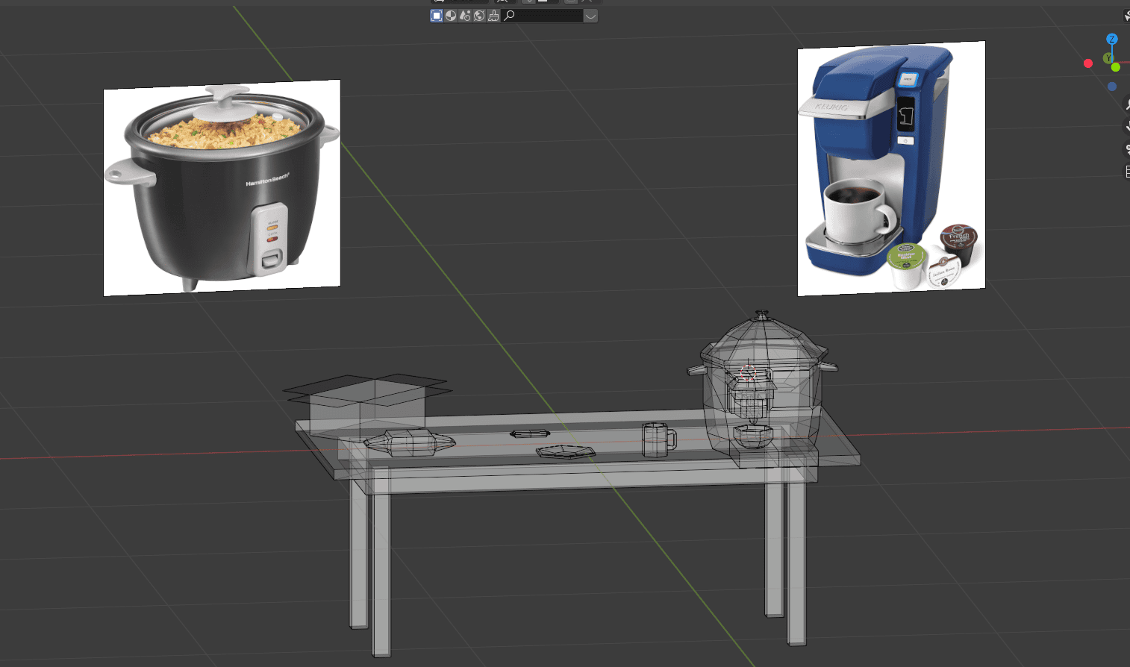Select the blue Keurig coffee maker image
This screenshot has width=1130, height=667.
coord(891,169)
